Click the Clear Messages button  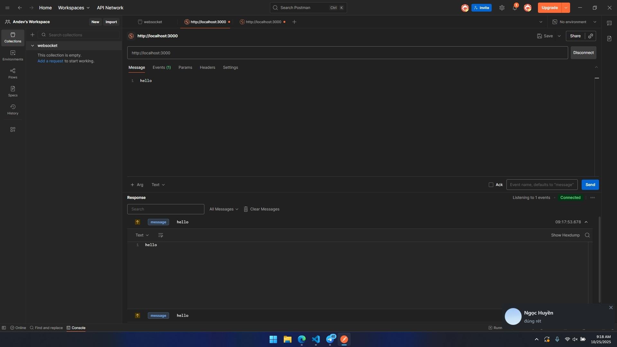coord(262,209)
